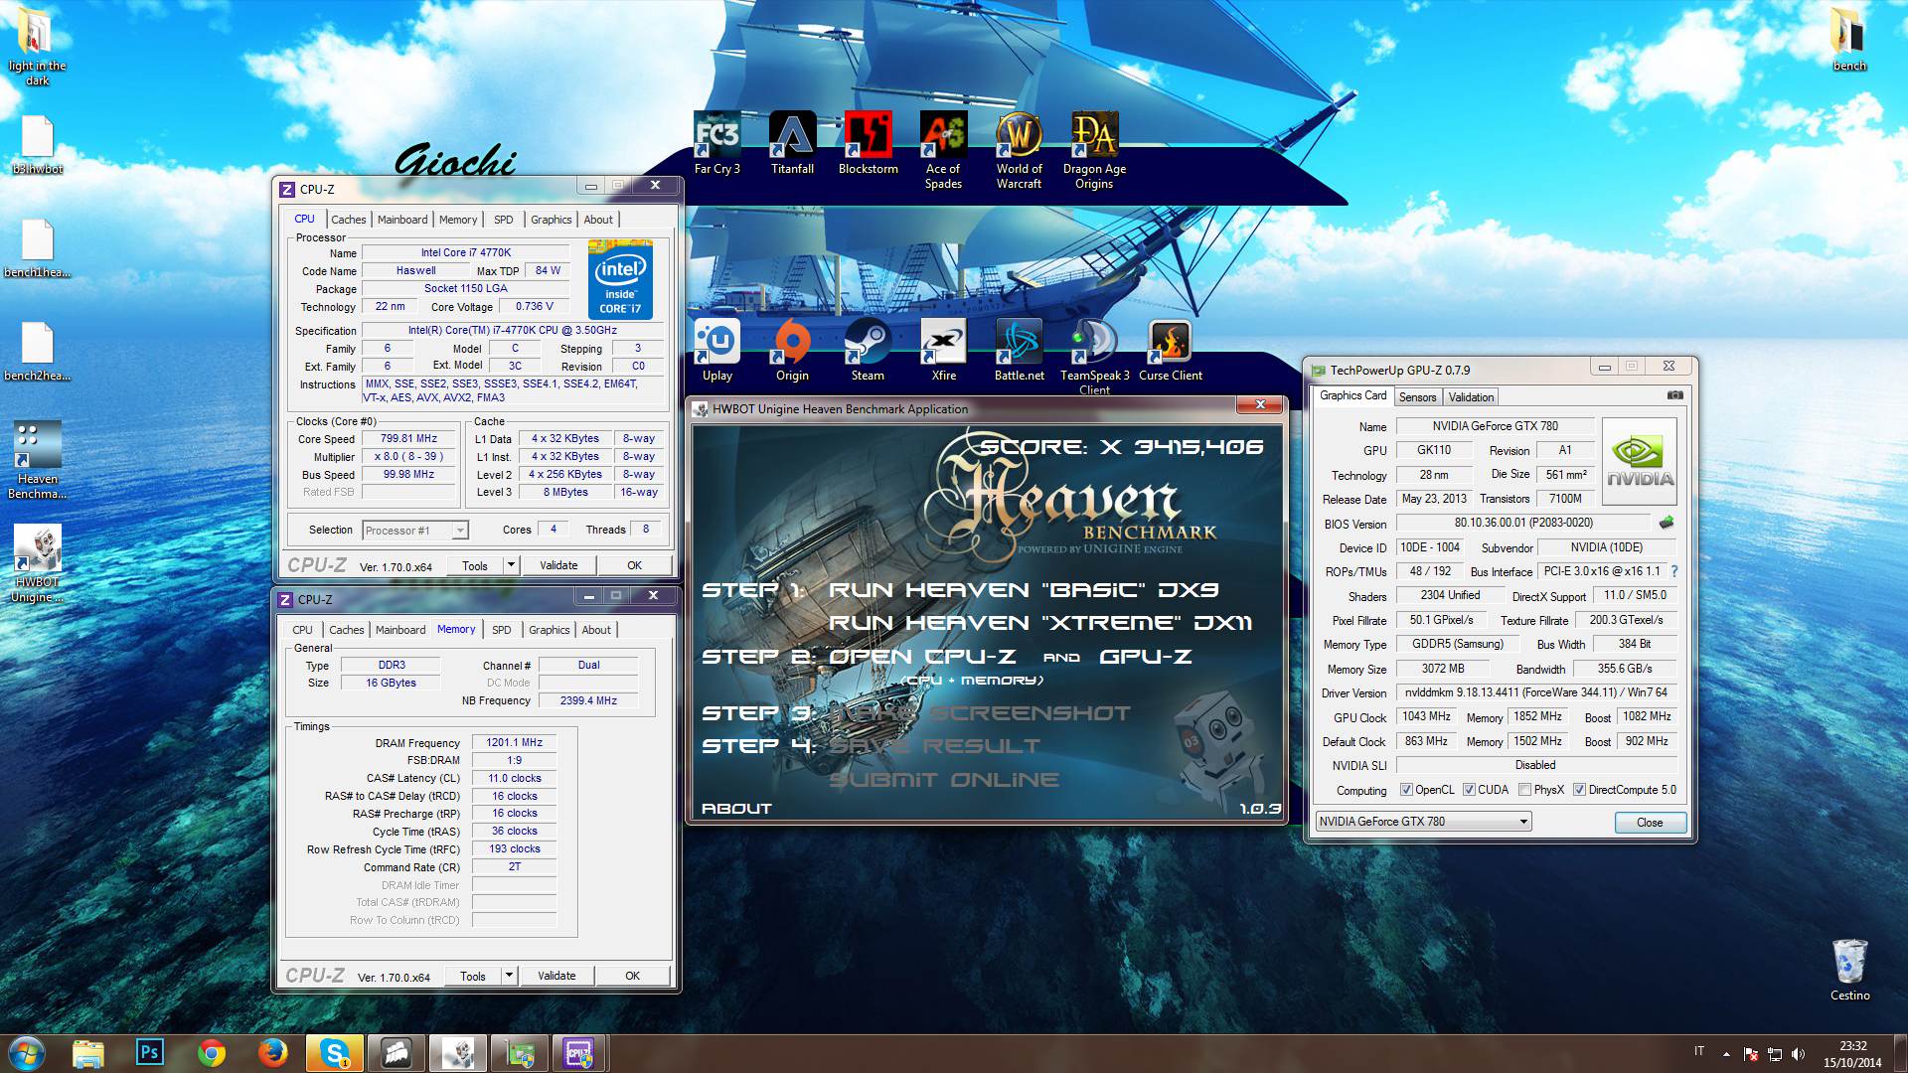Click Tools button in top CPU-Z window
1908x1073 pixels.
coord(475,565)
